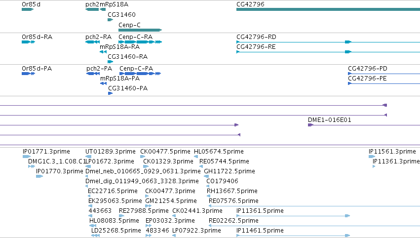Click the Cenp-C-PA protein glyph
The height and width of the screenshot is (238, 420).
coord(140,74)
